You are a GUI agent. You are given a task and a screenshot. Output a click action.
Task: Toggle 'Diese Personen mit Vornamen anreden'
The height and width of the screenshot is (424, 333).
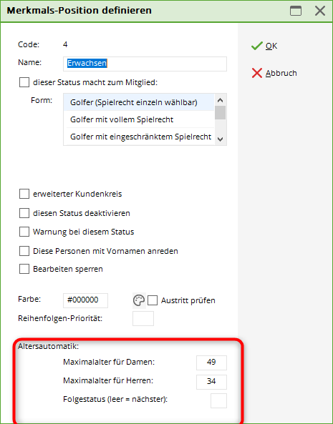pyautogui.click(x=24, y=251)
